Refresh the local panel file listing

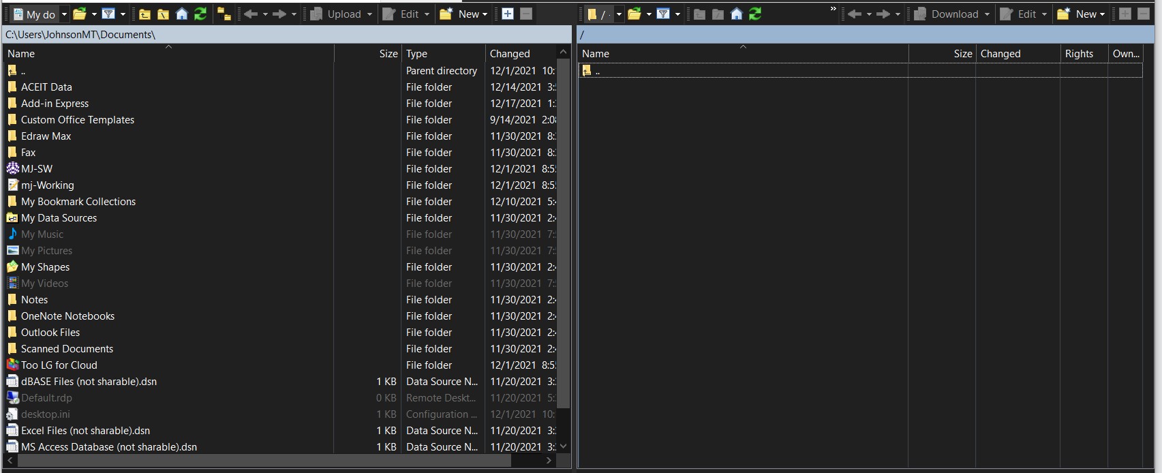[x=200, y=14]
